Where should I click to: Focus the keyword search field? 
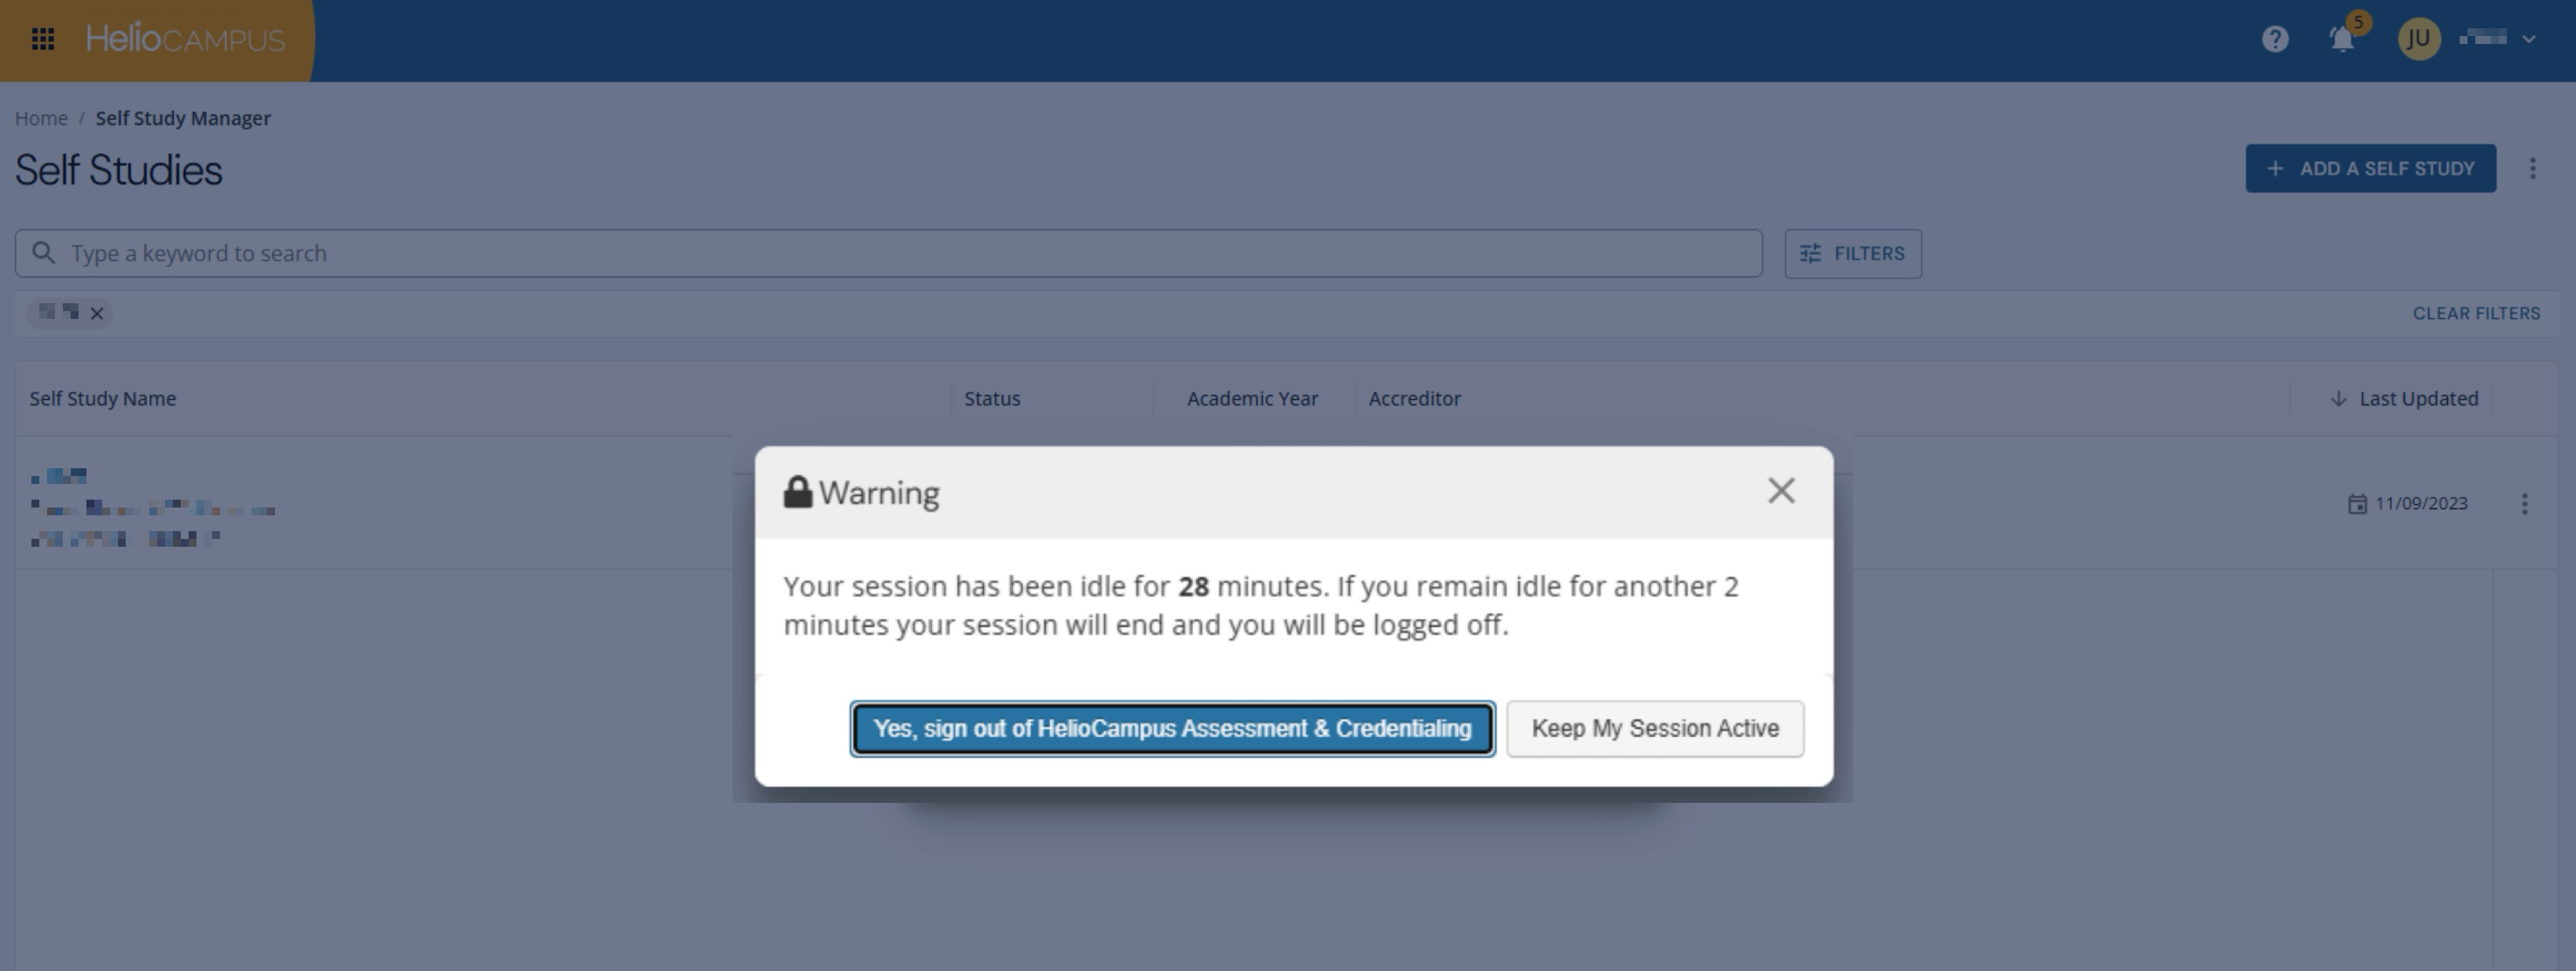tap(888, 253)
